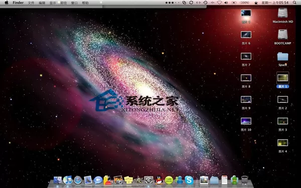Image resolution: width=301 pixels, height=188 pixels.
Task: Open Safari compass icon in Dock
Action: [78, 180]
